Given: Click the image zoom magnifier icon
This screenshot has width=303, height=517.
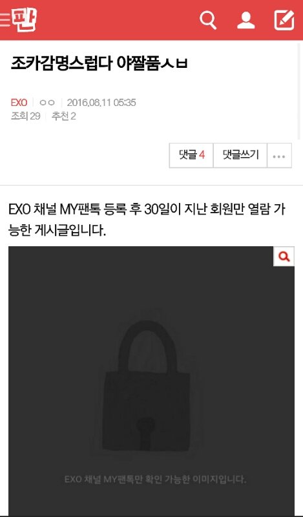Looking at the screenshot, I should click(284, 256).
